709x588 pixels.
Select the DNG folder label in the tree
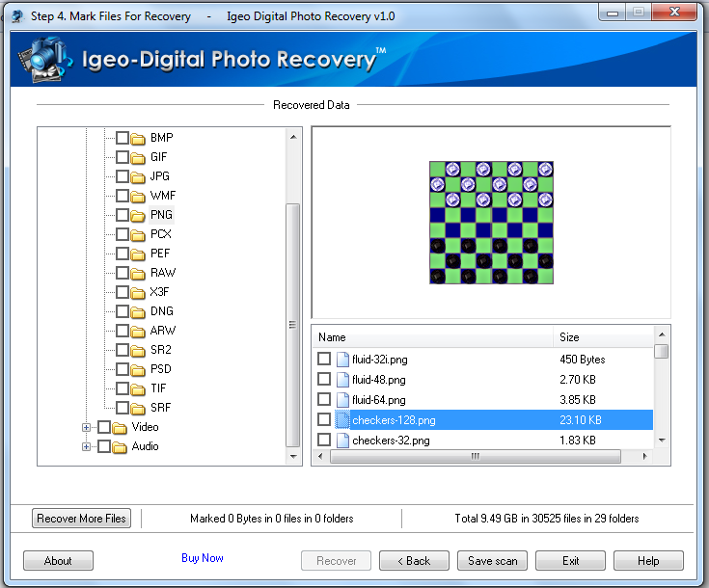click(x=162, y=311)
